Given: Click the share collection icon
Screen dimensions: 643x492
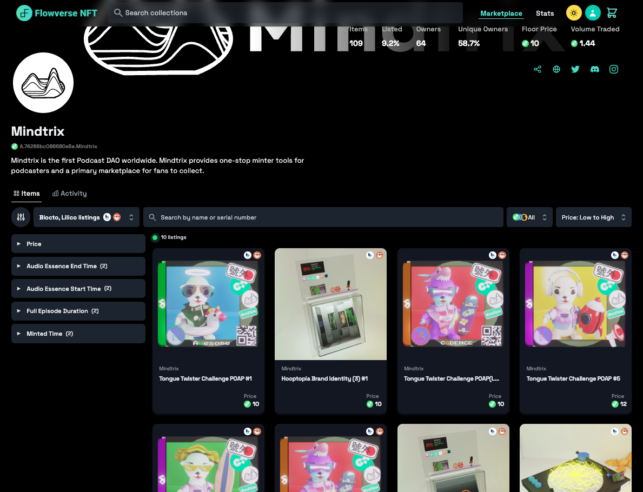Looking at the screenshot, I should [538, 69].
